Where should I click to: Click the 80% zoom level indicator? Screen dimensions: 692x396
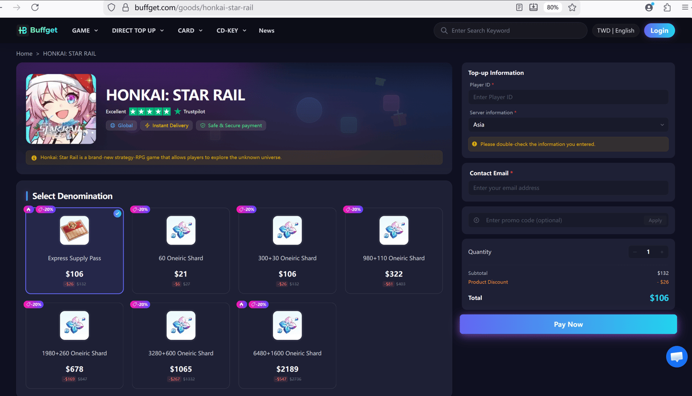point(553,8)
